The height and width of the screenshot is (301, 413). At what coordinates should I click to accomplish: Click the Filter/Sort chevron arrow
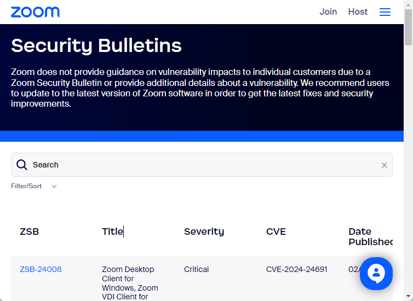54,186
